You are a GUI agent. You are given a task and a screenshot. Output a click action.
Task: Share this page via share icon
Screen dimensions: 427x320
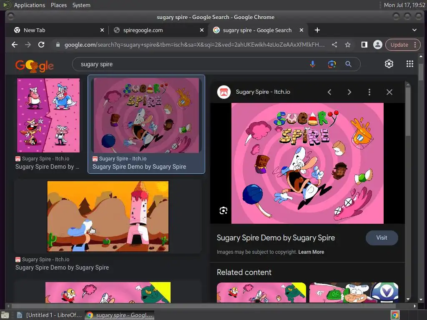click(334, 45)
